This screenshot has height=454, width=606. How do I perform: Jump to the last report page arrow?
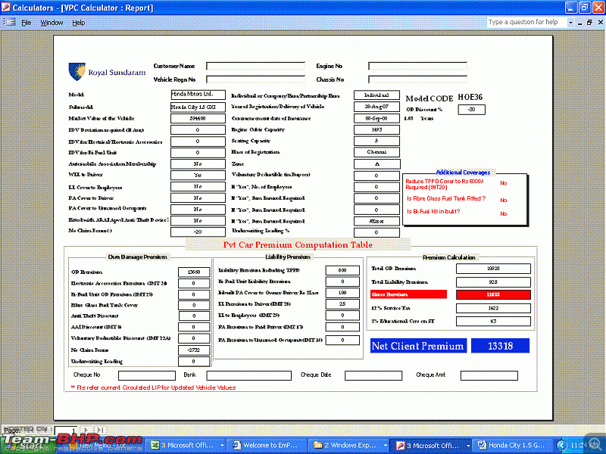click(x=100, y=430)
